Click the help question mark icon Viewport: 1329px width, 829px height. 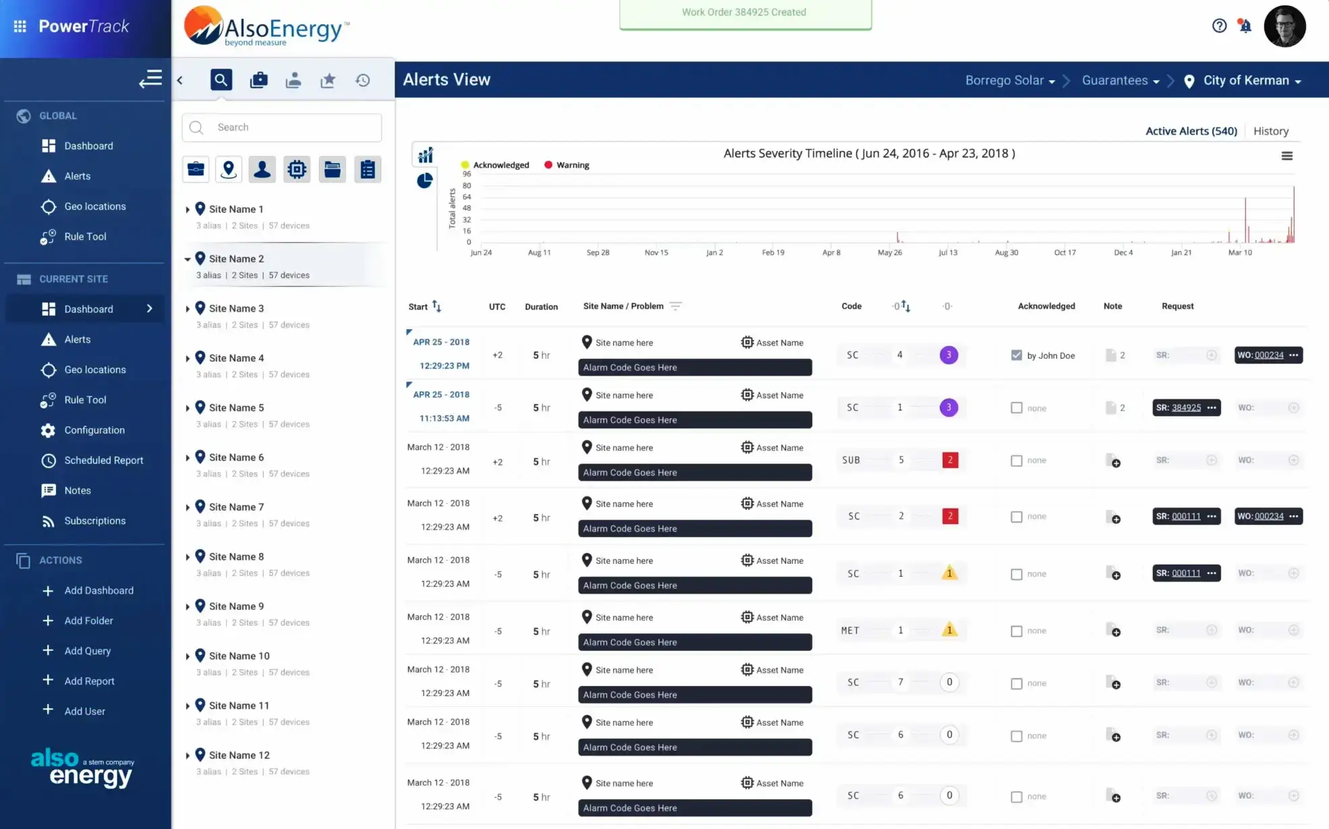click(x=1219, y=26)
